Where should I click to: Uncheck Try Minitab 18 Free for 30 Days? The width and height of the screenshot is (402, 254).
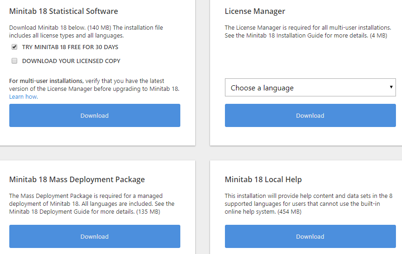(14, 47)
